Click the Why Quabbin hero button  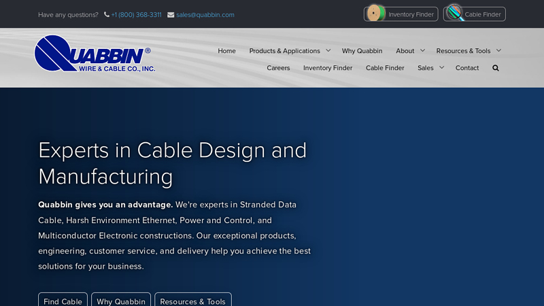(121, 301)
